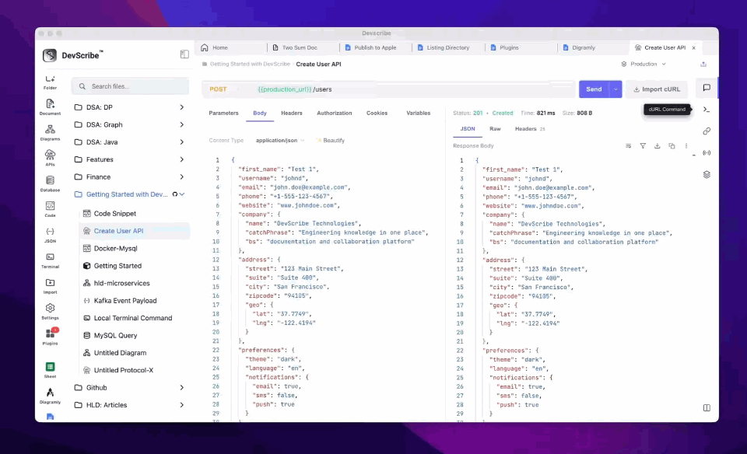747x454 pixels.
Task: Open the Response Body more options menu
Action: [x=686, y=146]
